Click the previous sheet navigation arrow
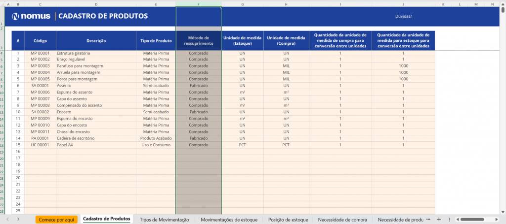Screen dimensions: 506x224 pos(7,219)
